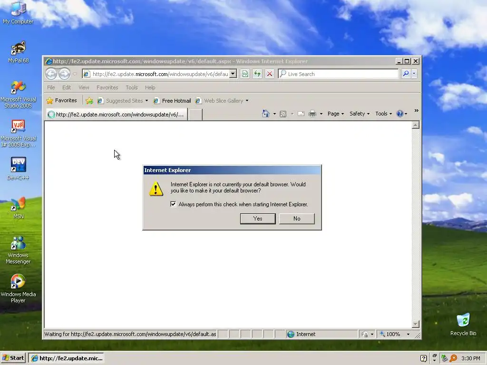Click the New Tab button
Image resolution: width=487 pixels, height=365 pixels.
pyautogui.click(x=195, y=115)
